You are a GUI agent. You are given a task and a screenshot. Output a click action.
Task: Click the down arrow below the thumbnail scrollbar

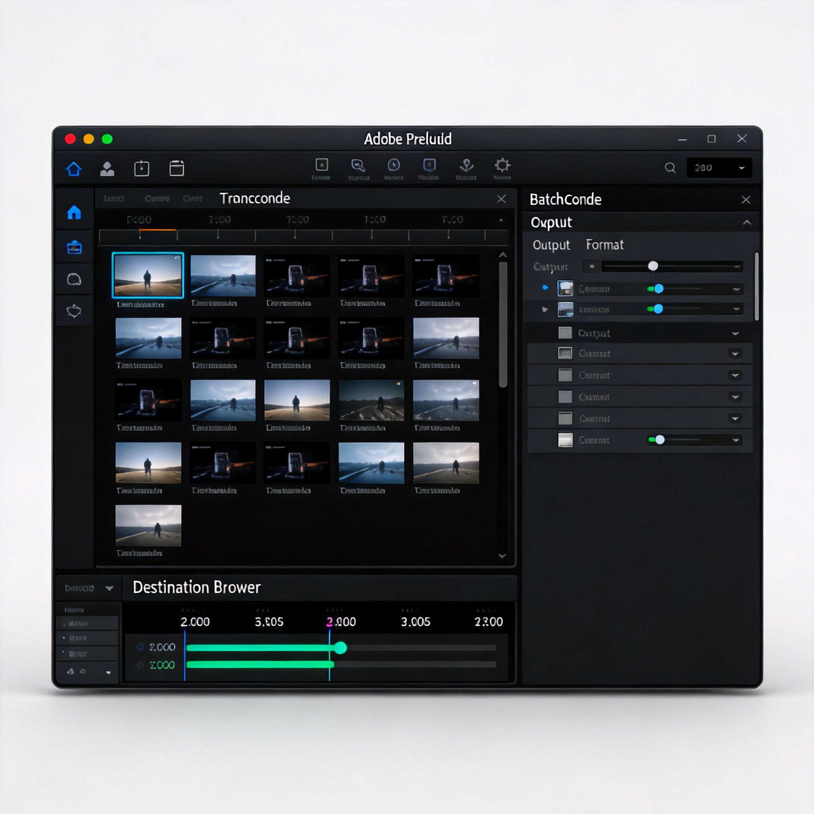[502, 556]
